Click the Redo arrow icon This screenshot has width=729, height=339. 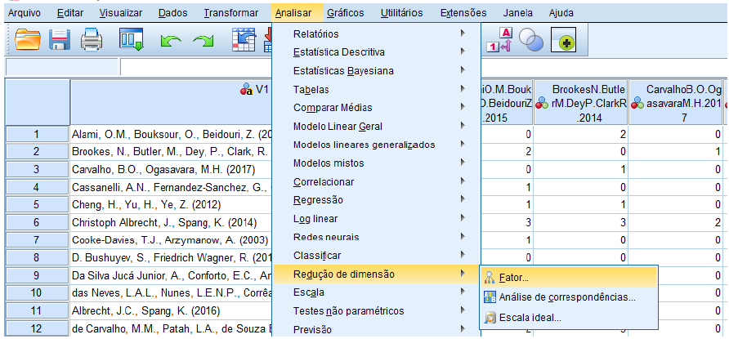(x=203, y=40)
